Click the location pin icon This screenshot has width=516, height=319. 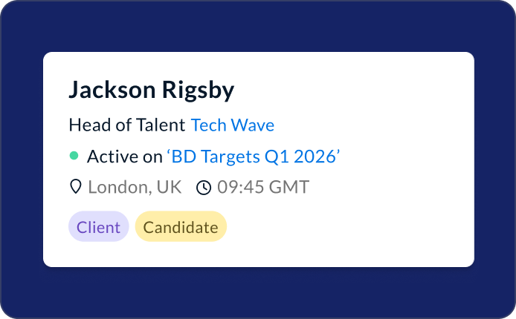75,187
